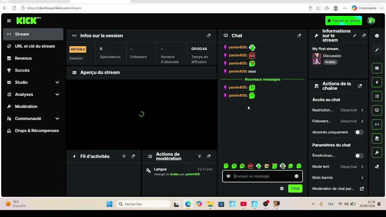Toggle moderation actions list widget in the right rail
Image resolution: width=386 pixels, height=217 pixels.
pos(377,96)
